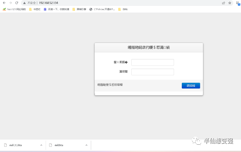
Task: Share this page with the share icon
Action: click(x=224, y=3)
